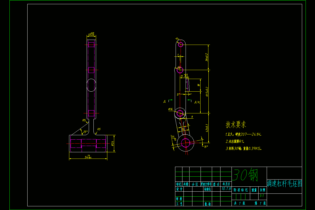Viewport: 315px width, 210px height.
Task: Select the '9' horizontal dimension
Action: click(x=192, y=117)
